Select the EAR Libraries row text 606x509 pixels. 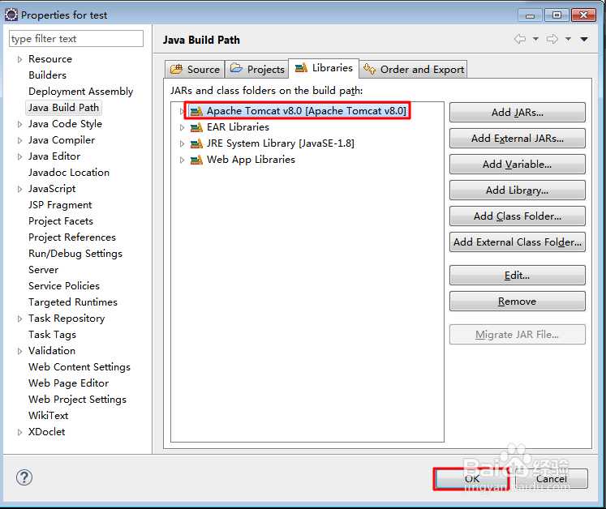pos(238,127)
